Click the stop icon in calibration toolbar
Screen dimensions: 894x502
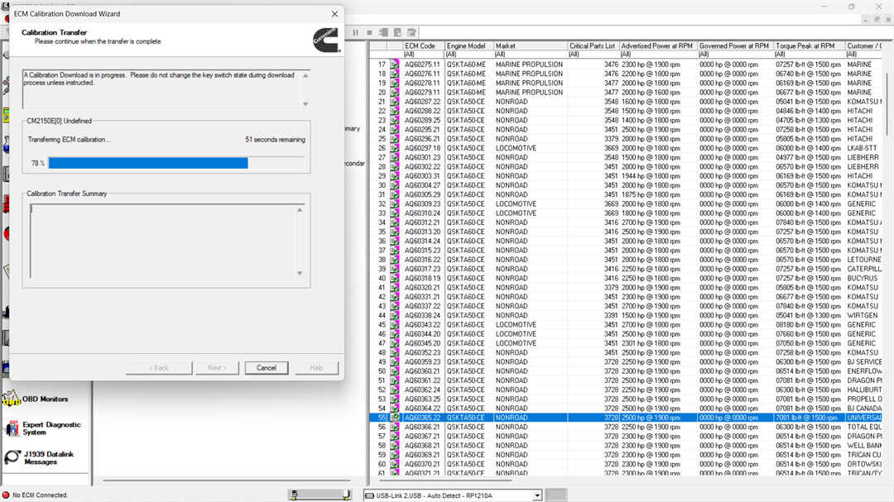pyautogui.click(x=370, y=32)
